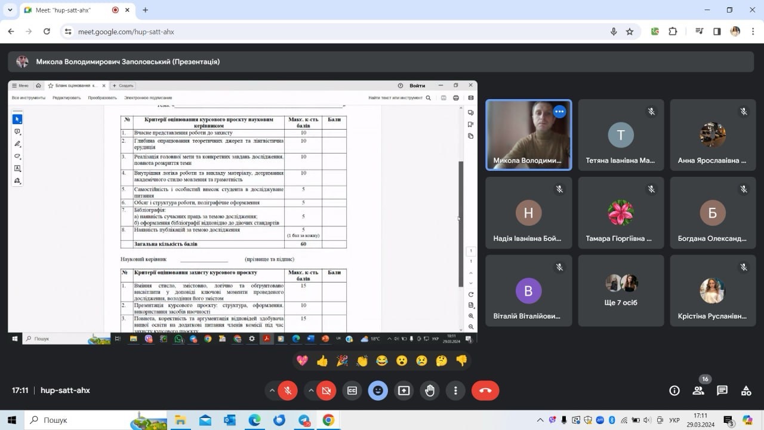Open the in-call chat panel
This screenshot has height=430, width=764.
coord(722,391)
